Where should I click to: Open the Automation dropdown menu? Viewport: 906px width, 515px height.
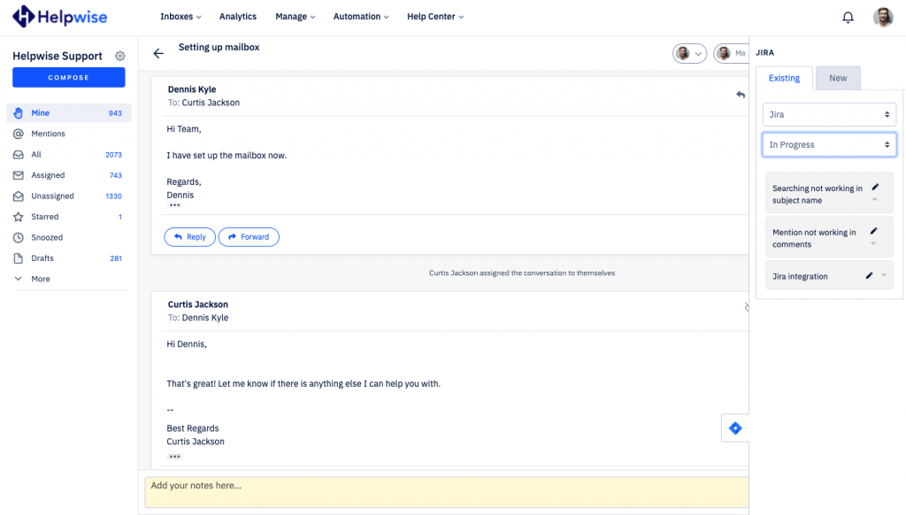tap(361, 17)
